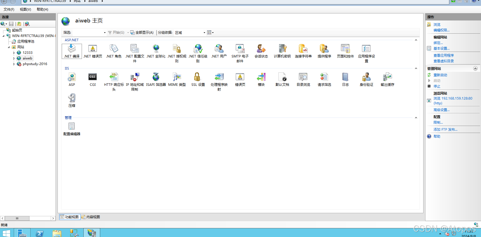Collapse the 管理 group section
This screenshot has width=481, height=237.
(x=416, y=118)
